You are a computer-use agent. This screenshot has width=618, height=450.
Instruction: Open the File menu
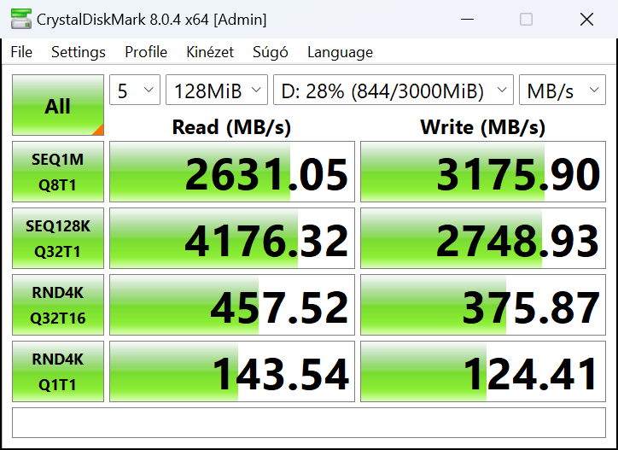pos(21,52)
